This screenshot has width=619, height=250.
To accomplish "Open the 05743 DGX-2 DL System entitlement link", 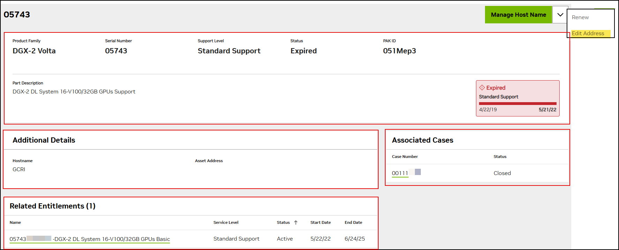I will tap(90, 239).
